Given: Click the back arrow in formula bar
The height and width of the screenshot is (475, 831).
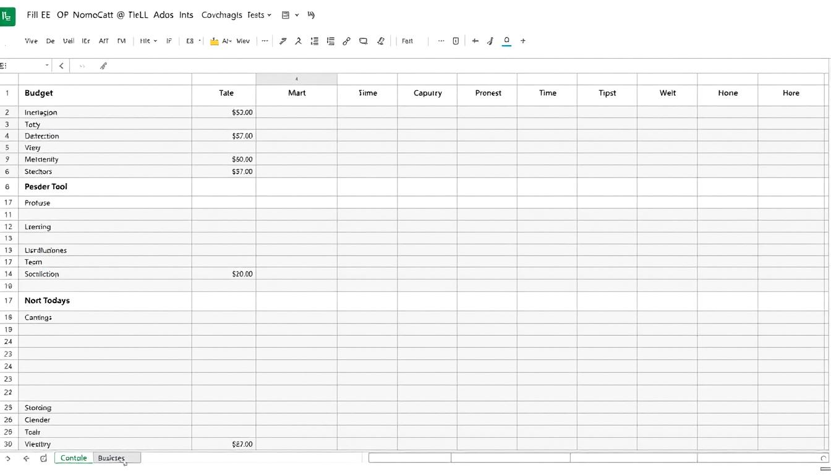Looking at the screenshot, I should 61,66.
